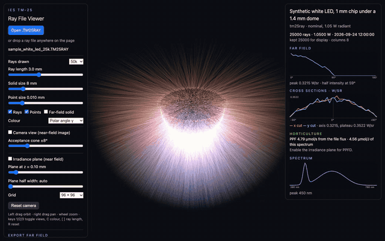Enable the Far-field solid checkbox
This screenshot has width=385, height=241.
click(46, 111)
